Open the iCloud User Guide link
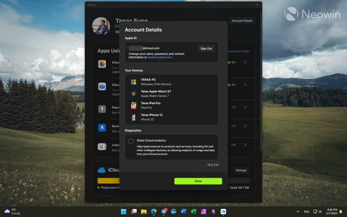 coord(238,51)
